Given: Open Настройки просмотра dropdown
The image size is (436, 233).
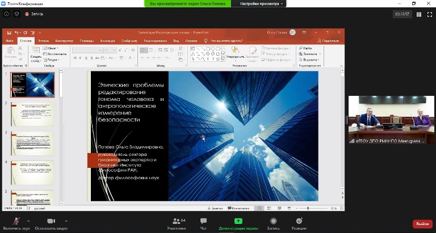Looking at the screenshot, I should [x=260, y=3].
